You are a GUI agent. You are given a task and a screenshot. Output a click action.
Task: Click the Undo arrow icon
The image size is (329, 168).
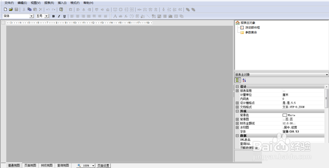[48, 10]
